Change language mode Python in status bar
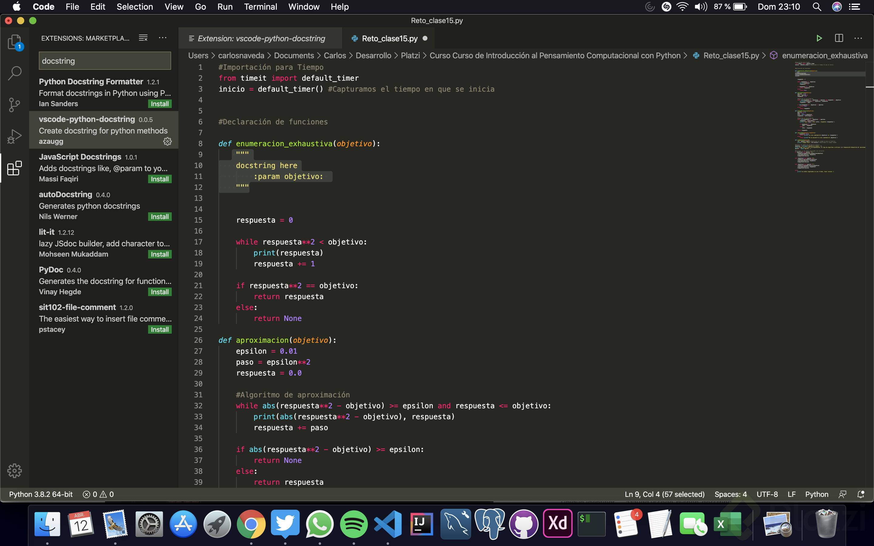The image size is (874, 546). (x=817, y=494)
